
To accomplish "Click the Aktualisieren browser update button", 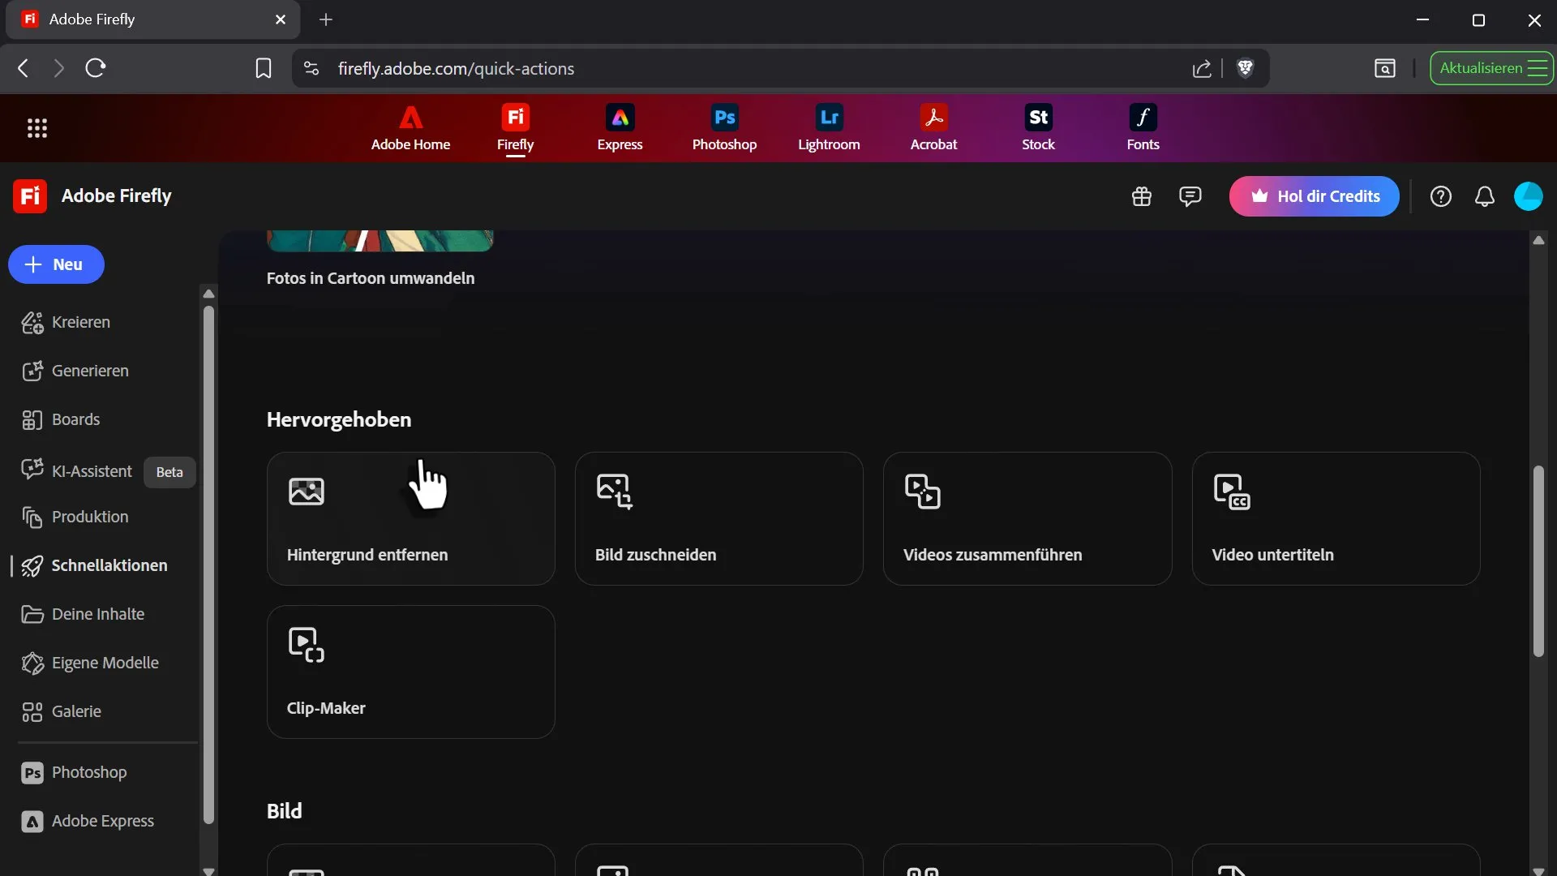I will point(1491,68).
